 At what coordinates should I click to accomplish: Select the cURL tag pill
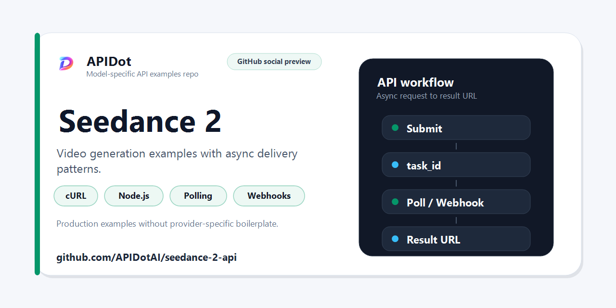[x=76, y=196]
